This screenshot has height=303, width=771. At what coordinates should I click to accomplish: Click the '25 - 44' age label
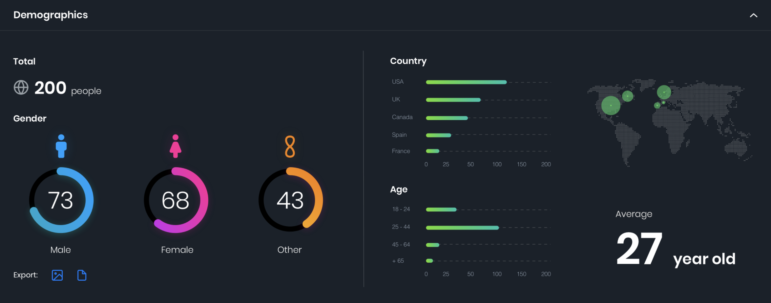pos(401,227)
